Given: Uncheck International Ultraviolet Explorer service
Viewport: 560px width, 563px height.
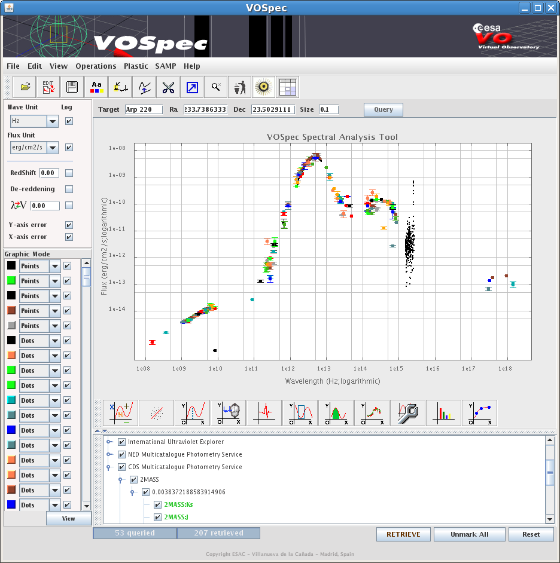Looking at the screenshot, I should tap(122, 442).
